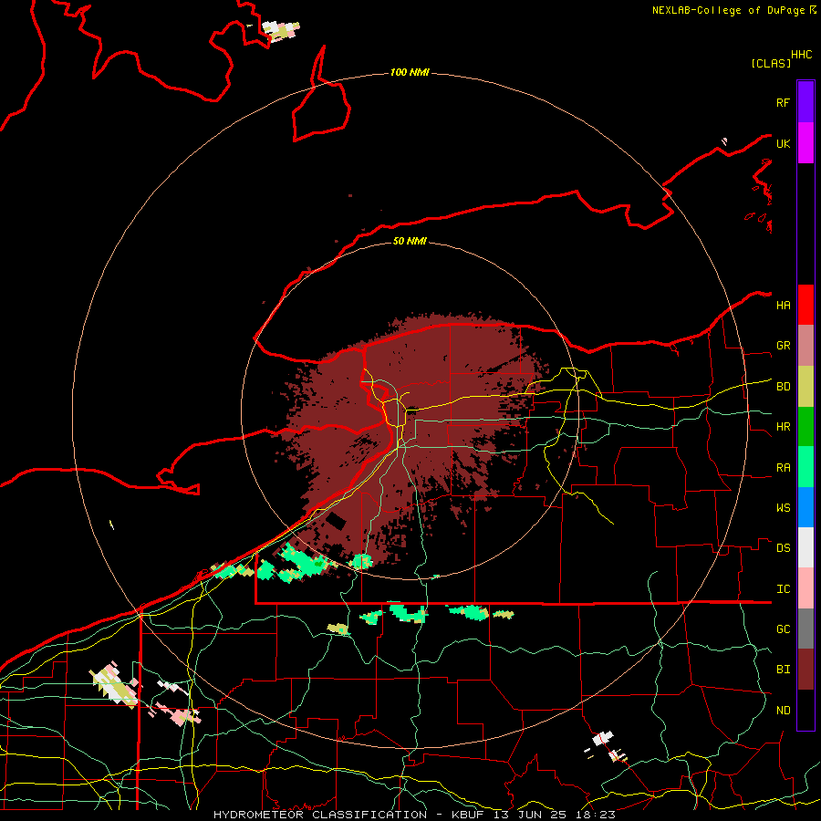Click the UK magenta legend swatch
821x821 pixels.
click(x=805, y=143)
